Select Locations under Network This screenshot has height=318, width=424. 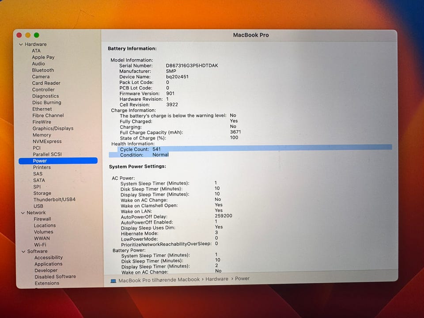pyautogui.click(x=45, y=226)
